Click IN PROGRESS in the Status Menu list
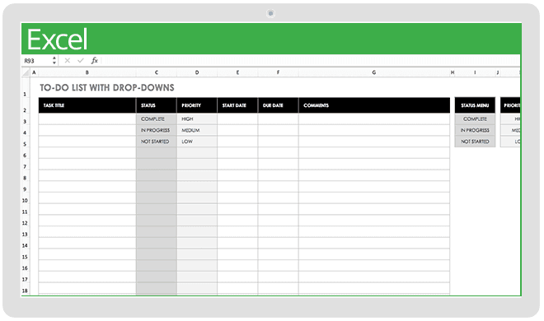Screen dimensions: 544x321 [475, 130]
